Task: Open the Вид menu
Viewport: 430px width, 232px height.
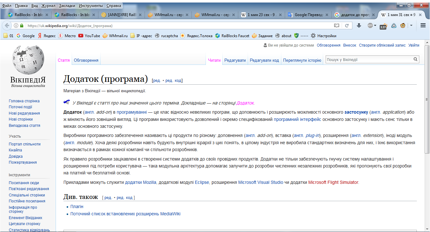Action: tap(35, 6)
